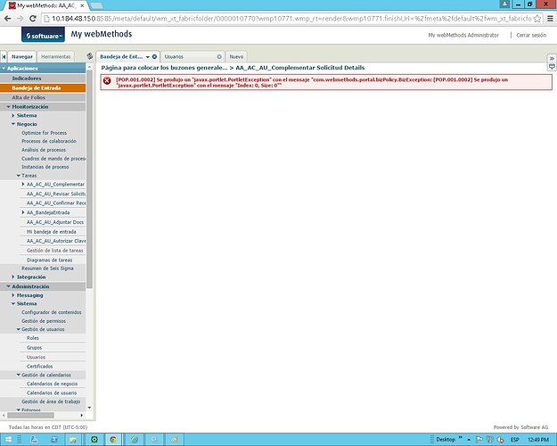557x446 pixels.
Task: Collapse Gestión de calendarios
Action: click(19, 375)
